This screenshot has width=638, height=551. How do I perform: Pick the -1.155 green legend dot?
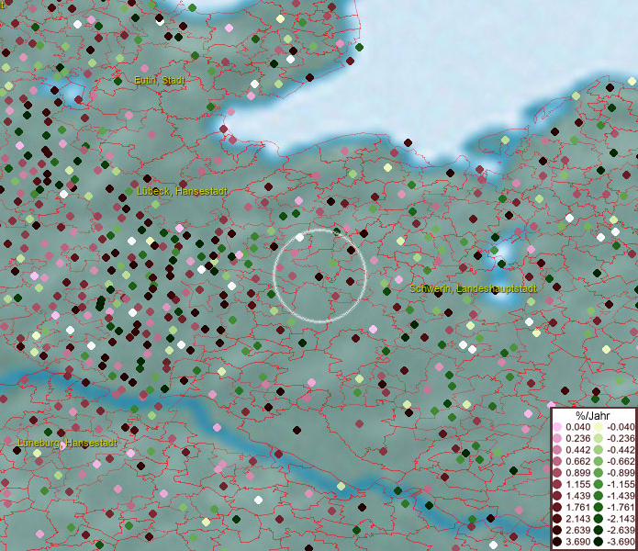tap(598, 485)
